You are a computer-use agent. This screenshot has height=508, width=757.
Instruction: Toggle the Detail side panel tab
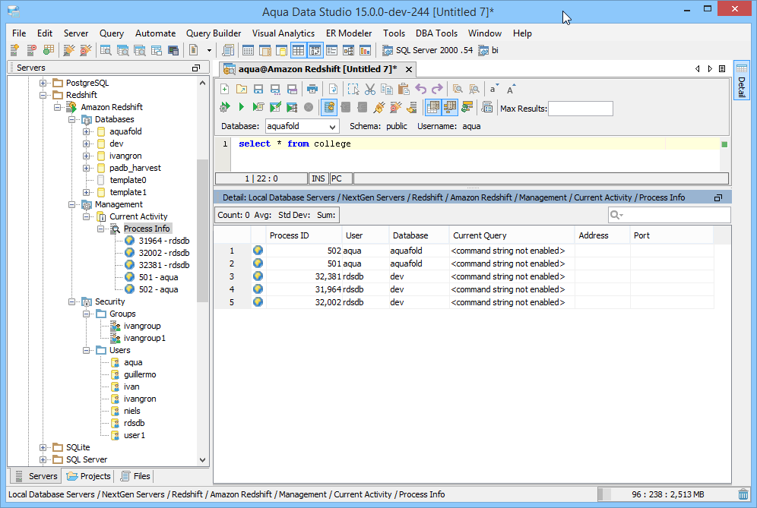[x=742, y=80]
